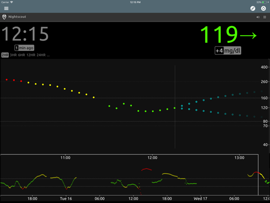This screenshot has height=203, width=270.
Task: Click the brush selection handle on overview chart
Action: click(258, 175)
